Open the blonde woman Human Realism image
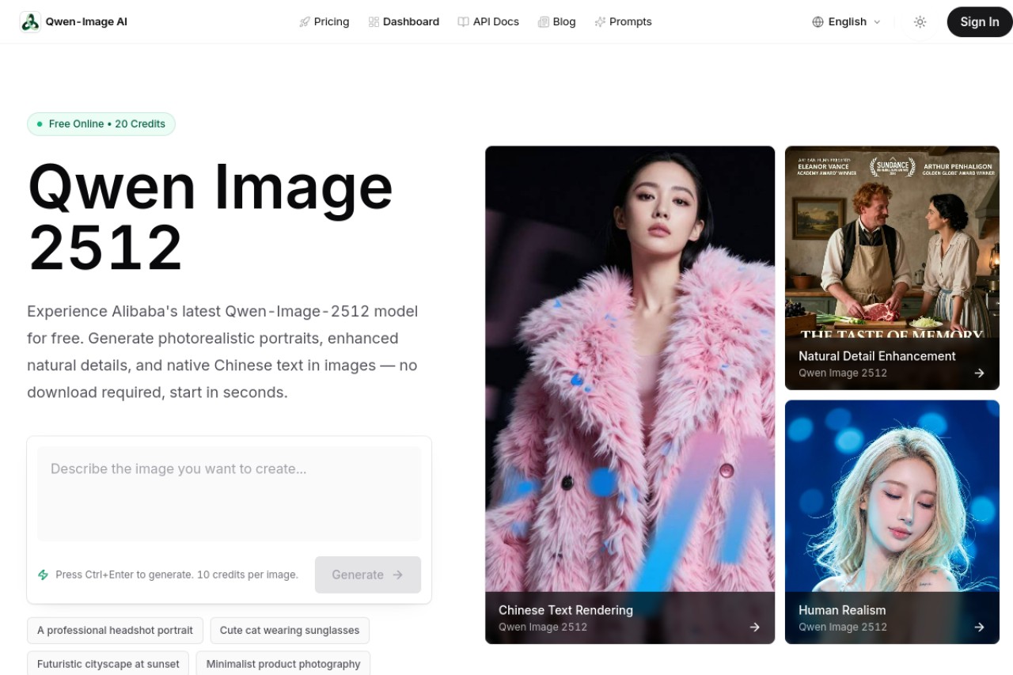The height and width of the screenshot is (675, 1013). (892, 522)
